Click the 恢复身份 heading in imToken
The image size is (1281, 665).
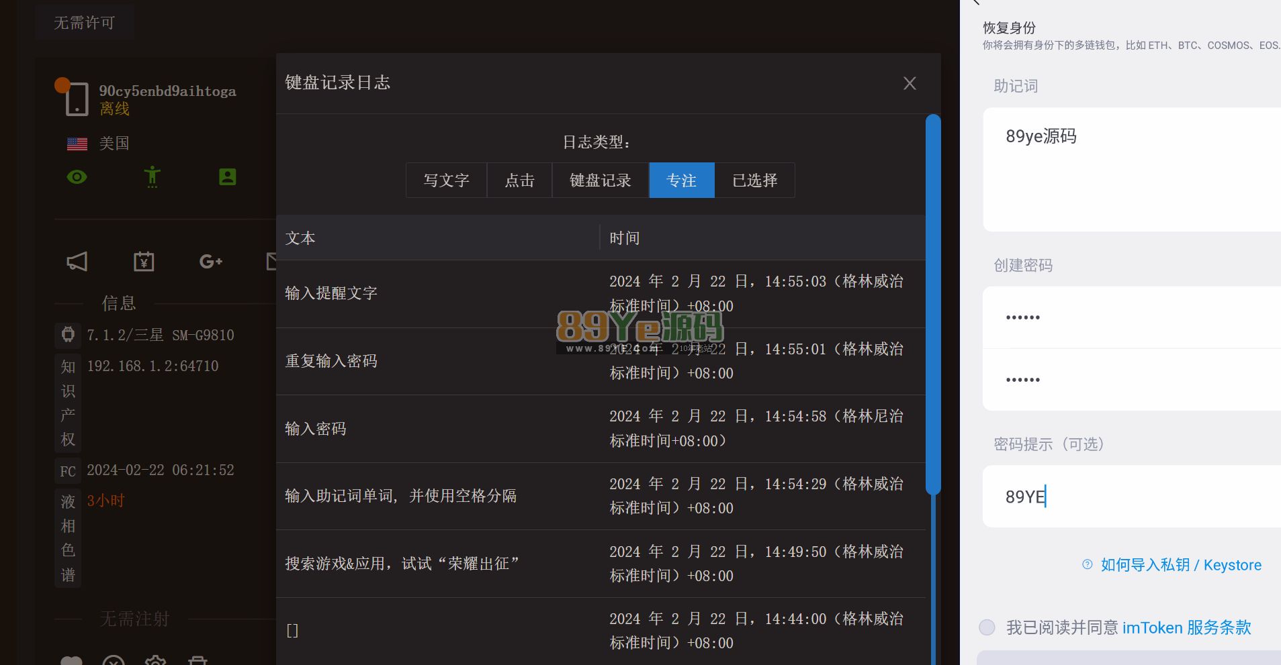click(x=1009, y=28)
